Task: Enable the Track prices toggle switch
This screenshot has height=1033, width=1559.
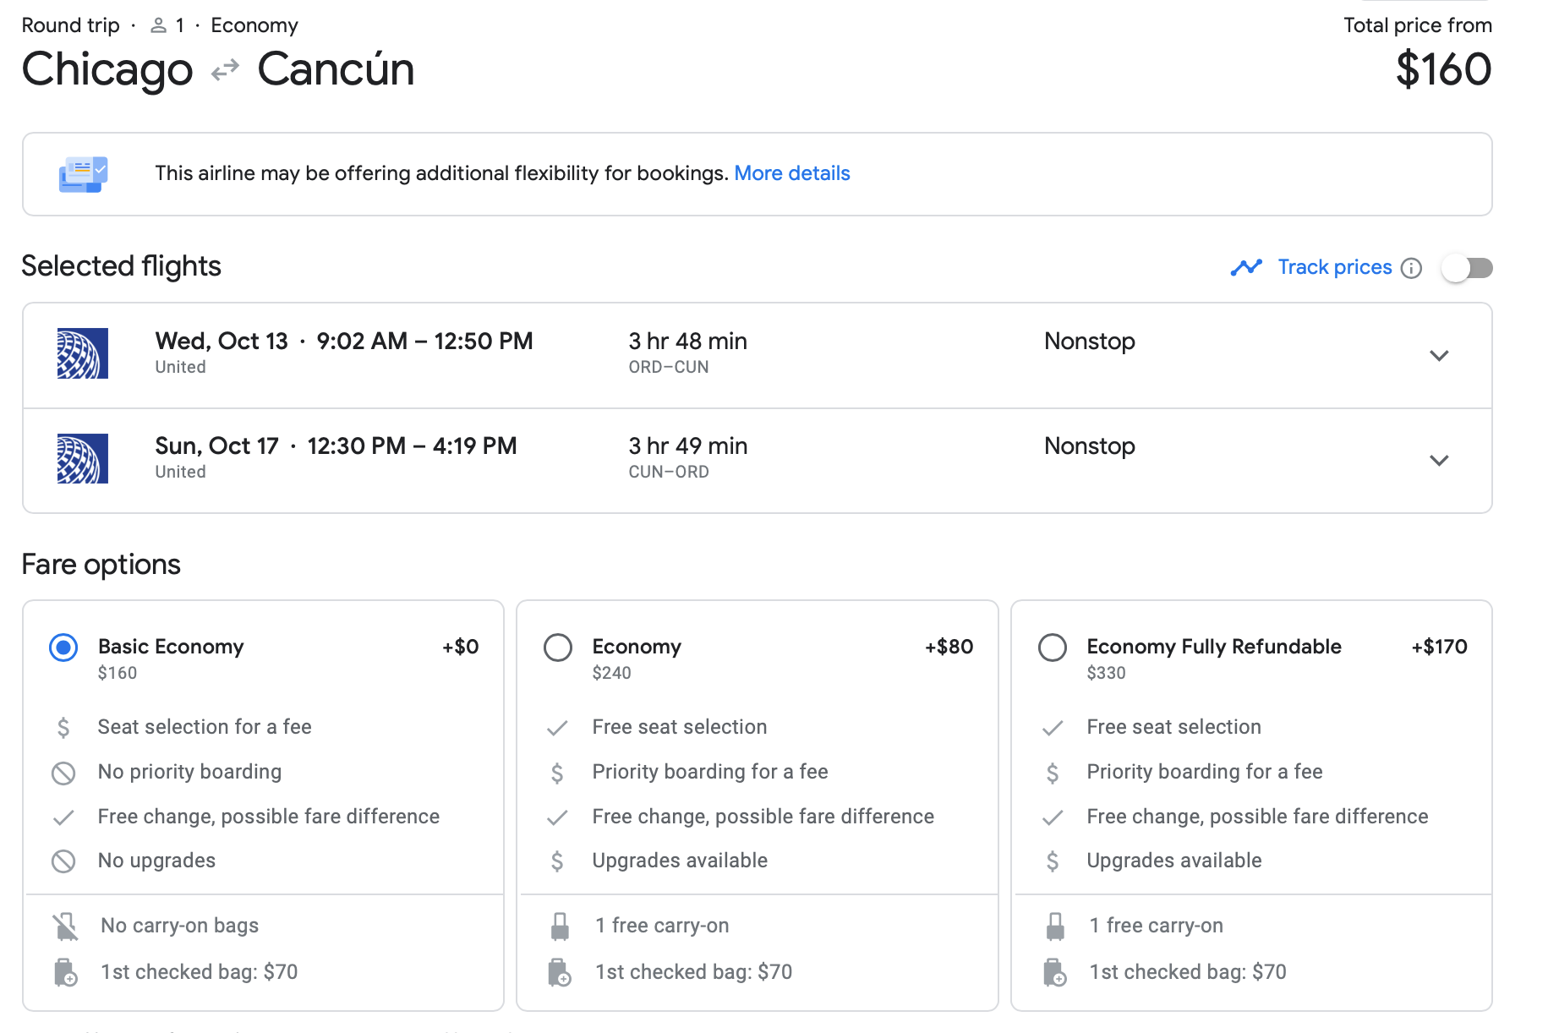Action: tap(1467, 268)
